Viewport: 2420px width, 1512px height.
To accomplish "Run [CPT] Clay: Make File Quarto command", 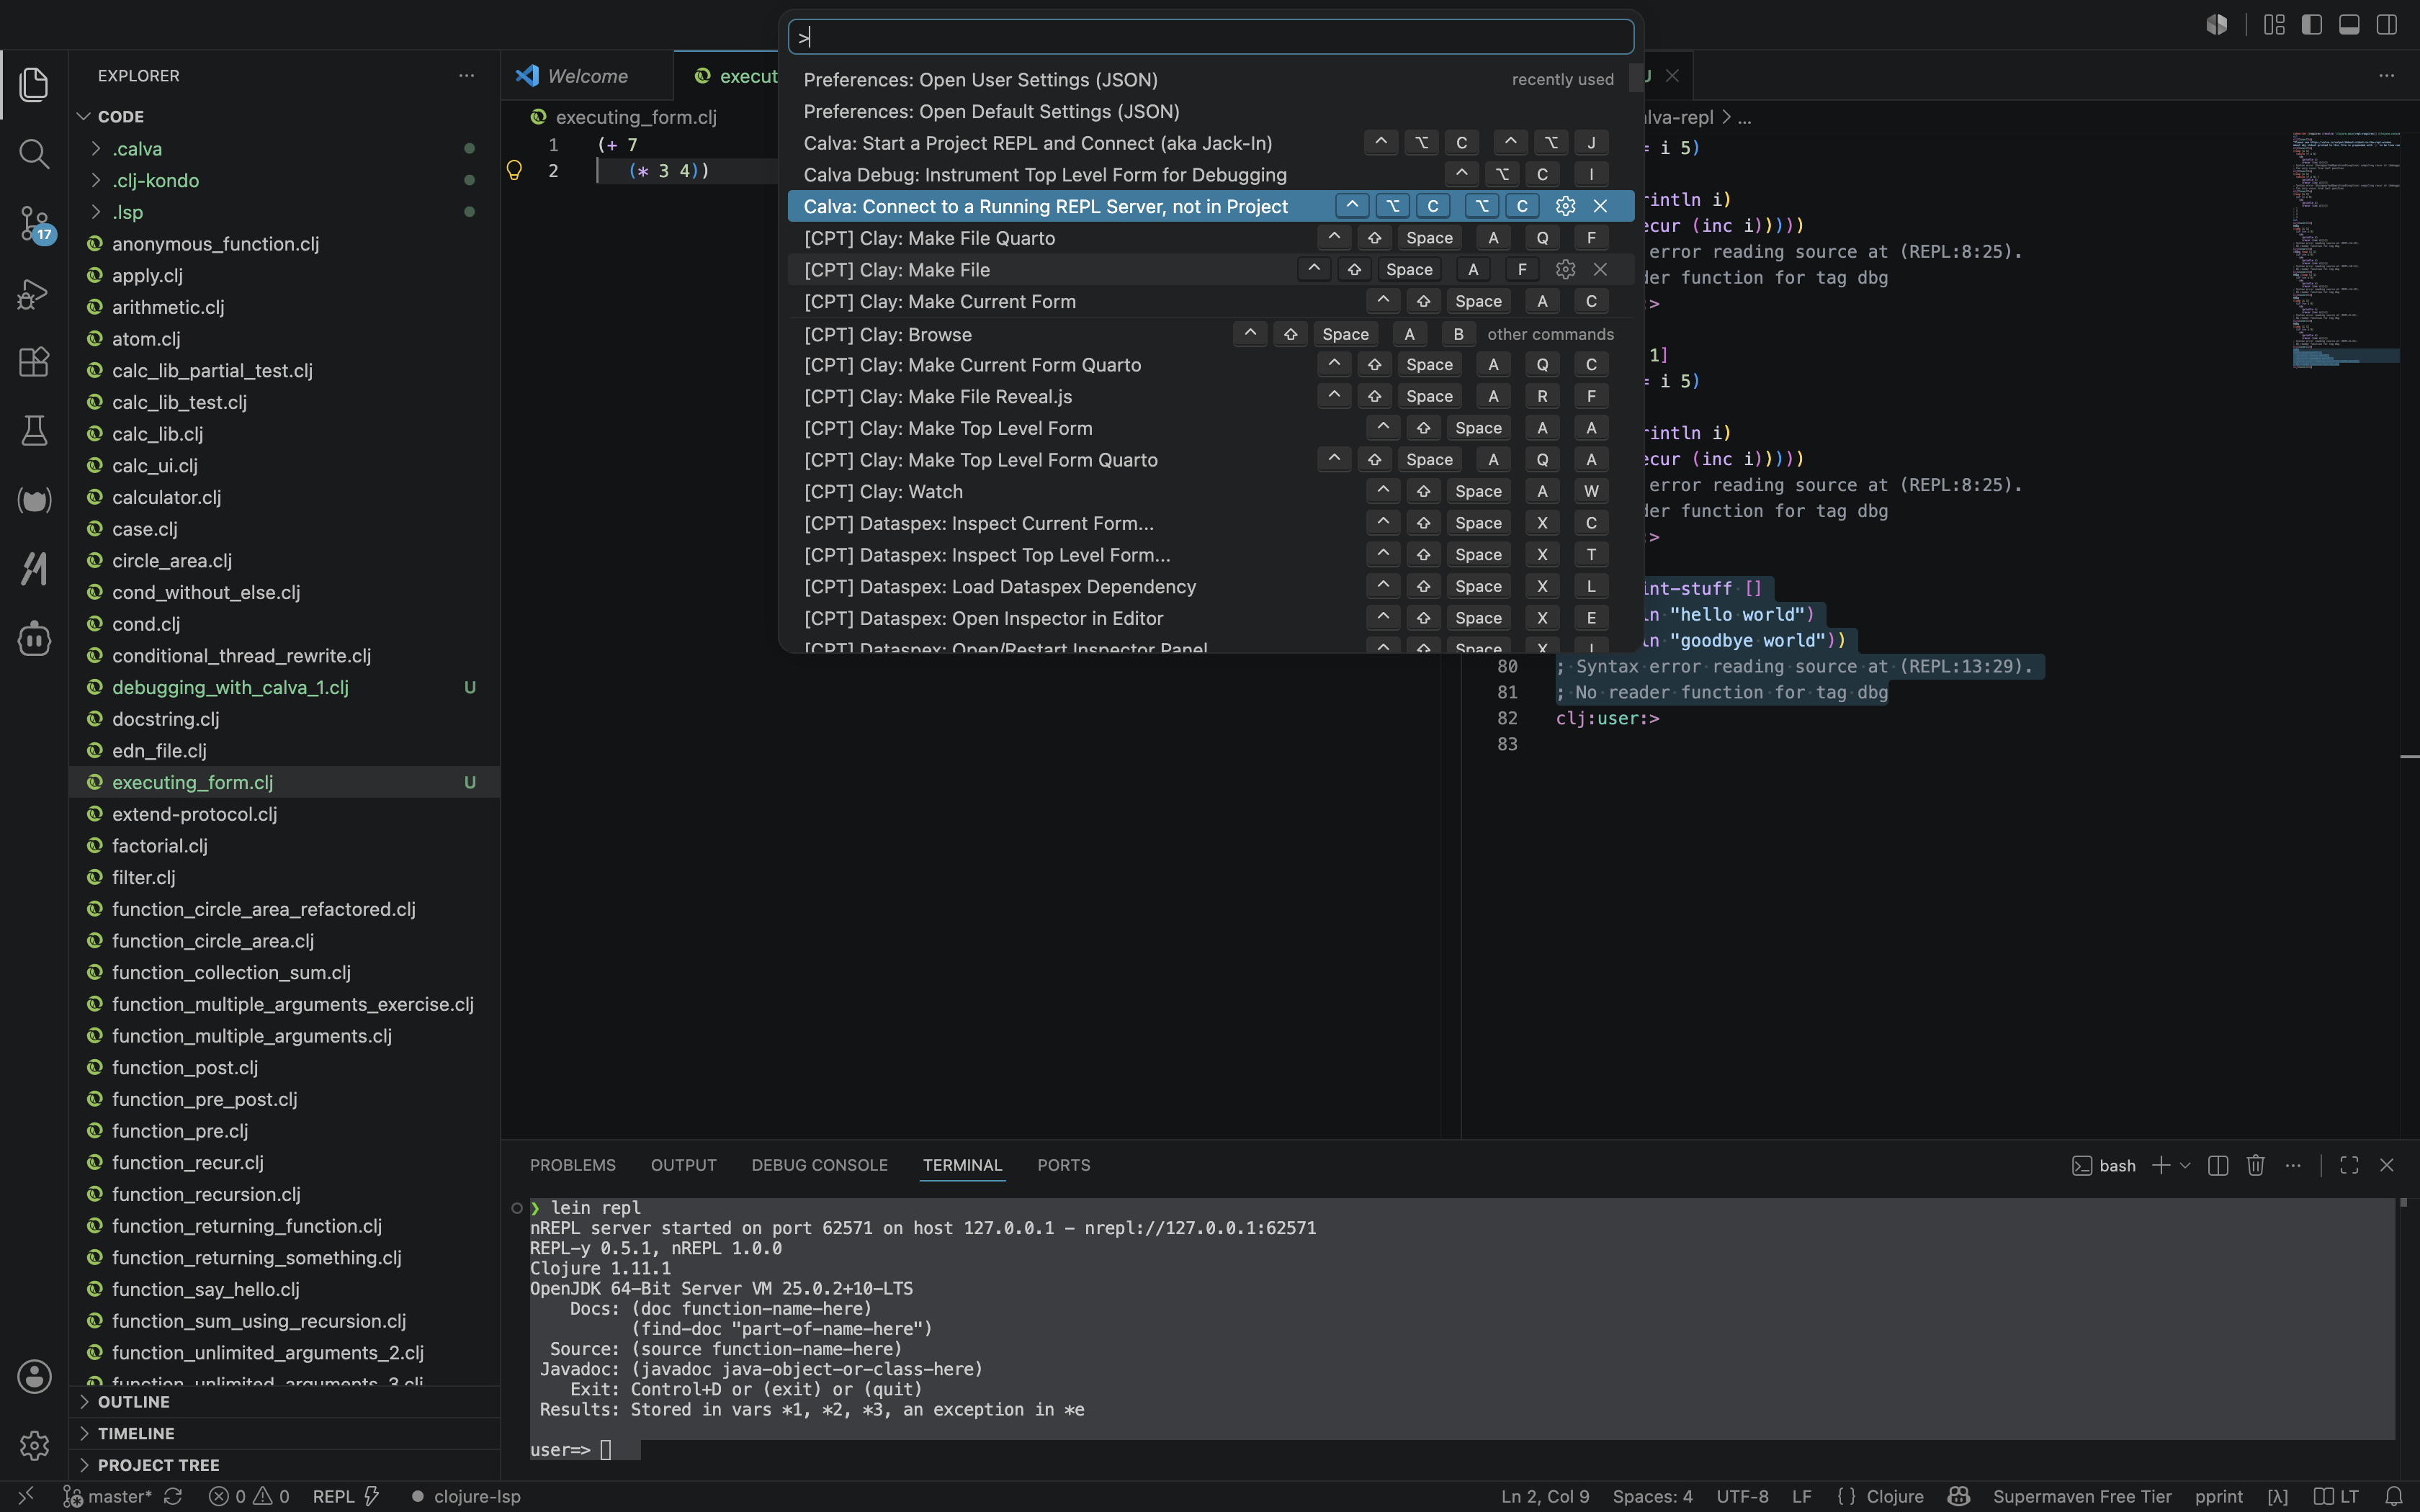I will [x=1210, y=238].
